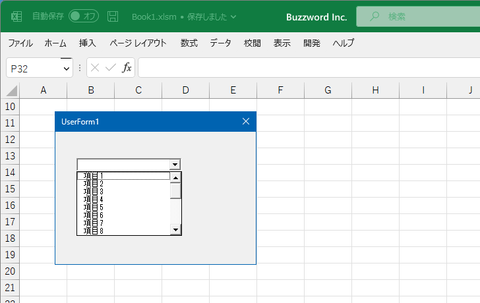Select column A header

pyautogui.click(x=43, y=90)
